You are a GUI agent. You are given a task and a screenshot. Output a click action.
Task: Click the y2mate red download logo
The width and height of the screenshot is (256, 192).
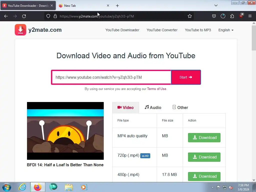pyautogui.click(x=20, y=30)
